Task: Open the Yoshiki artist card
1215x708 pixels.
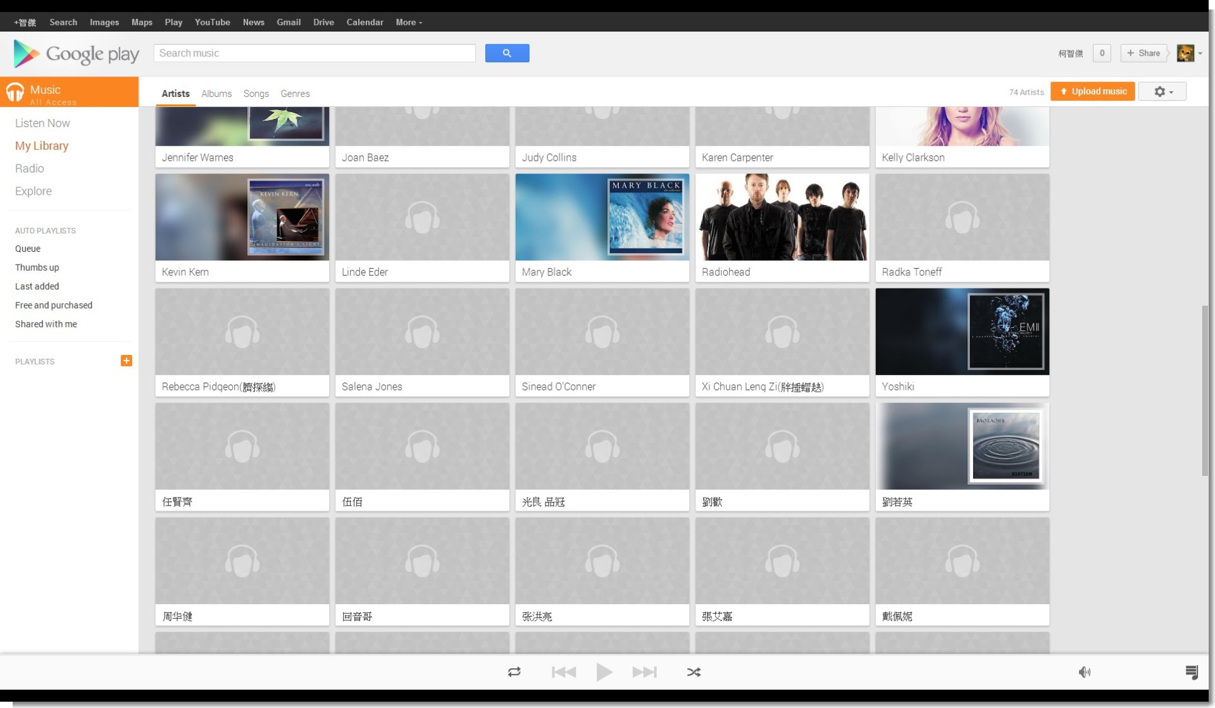Action: [963, 342]
